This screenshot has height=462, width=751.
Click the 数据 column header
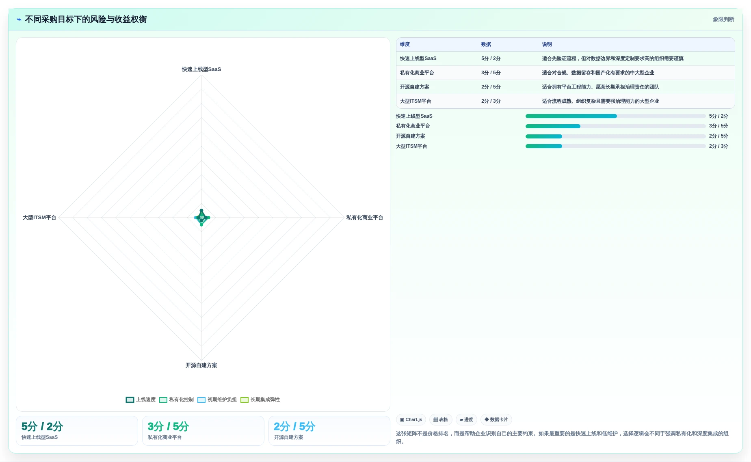click(486, 45)
